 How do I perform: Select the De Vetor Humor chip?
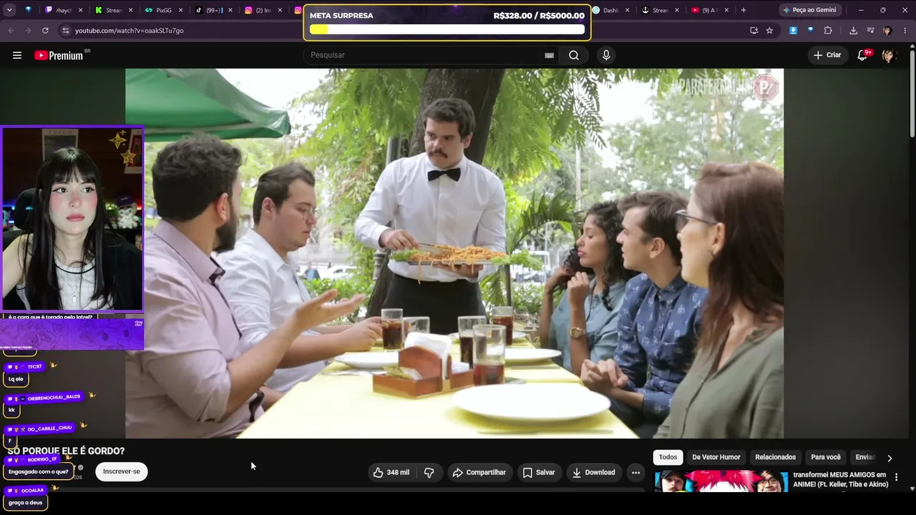716,457
